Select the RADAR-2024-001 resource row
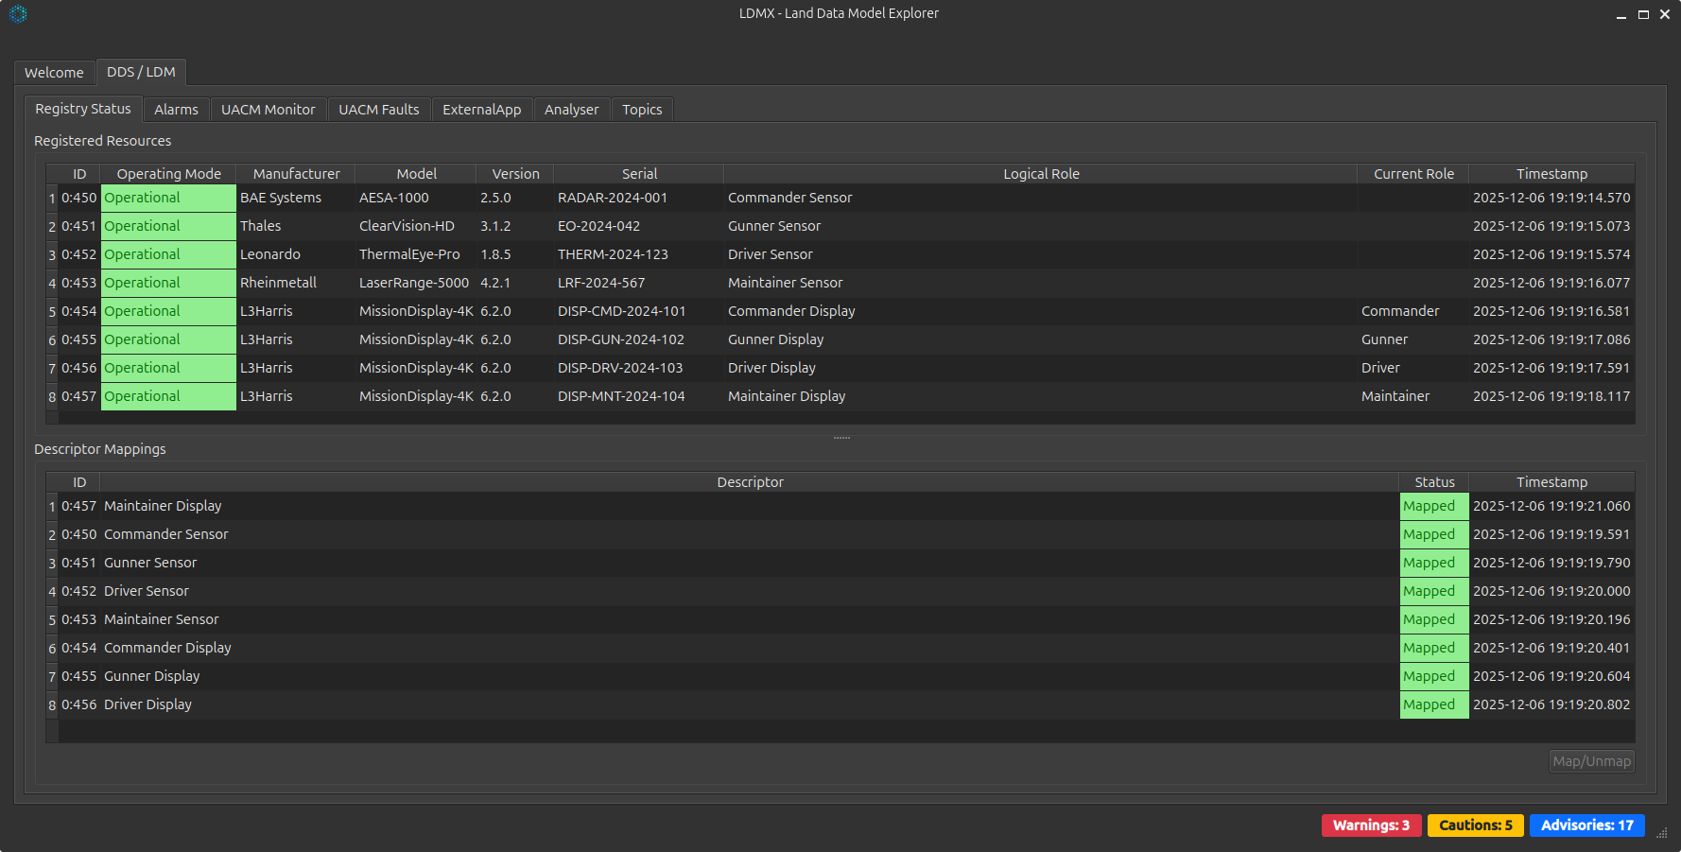The width and height of the screenshot is (1681, 852). point(613,198)
